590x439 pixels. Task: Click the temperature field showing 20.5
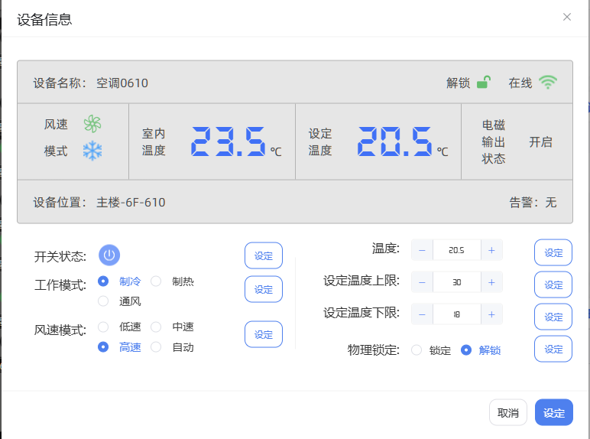pos(456,250)
